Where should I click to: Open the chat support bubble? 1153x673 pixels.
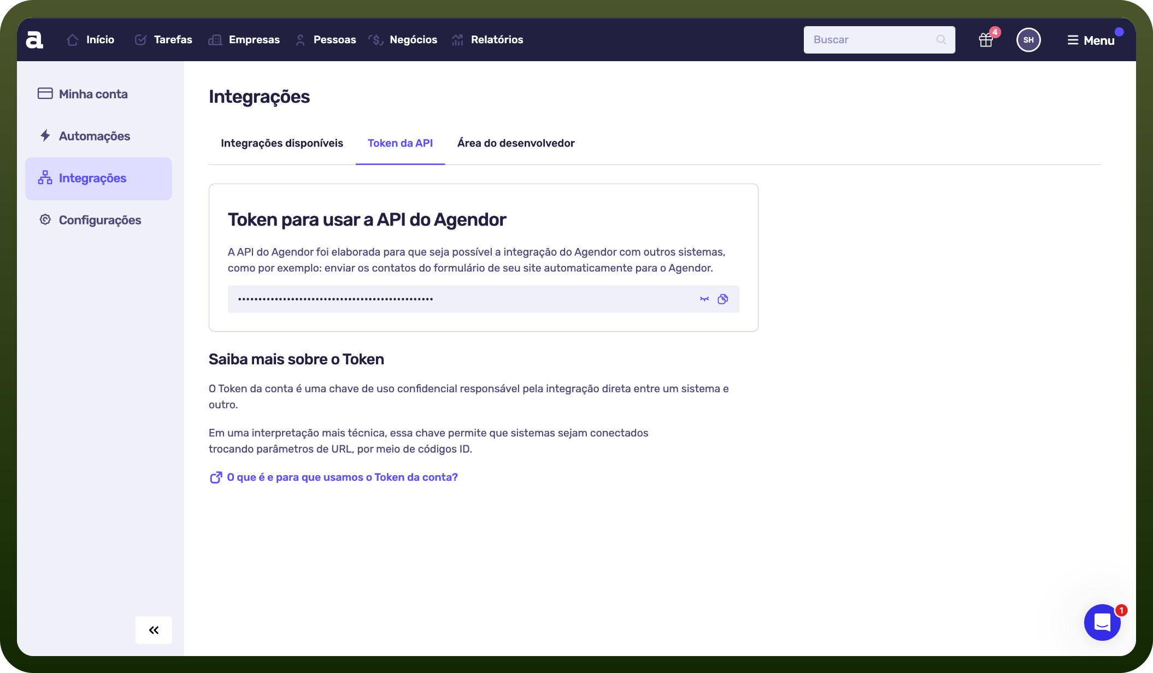1102,622
